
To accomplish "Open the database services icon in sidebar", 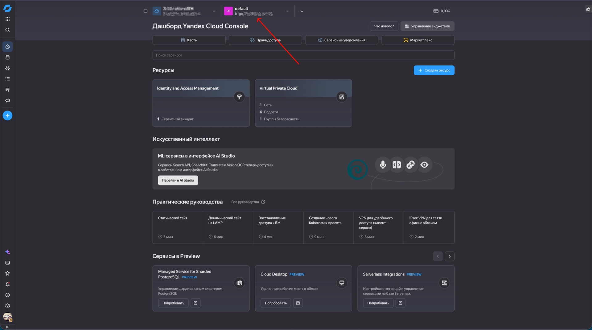I will (8, 57).
